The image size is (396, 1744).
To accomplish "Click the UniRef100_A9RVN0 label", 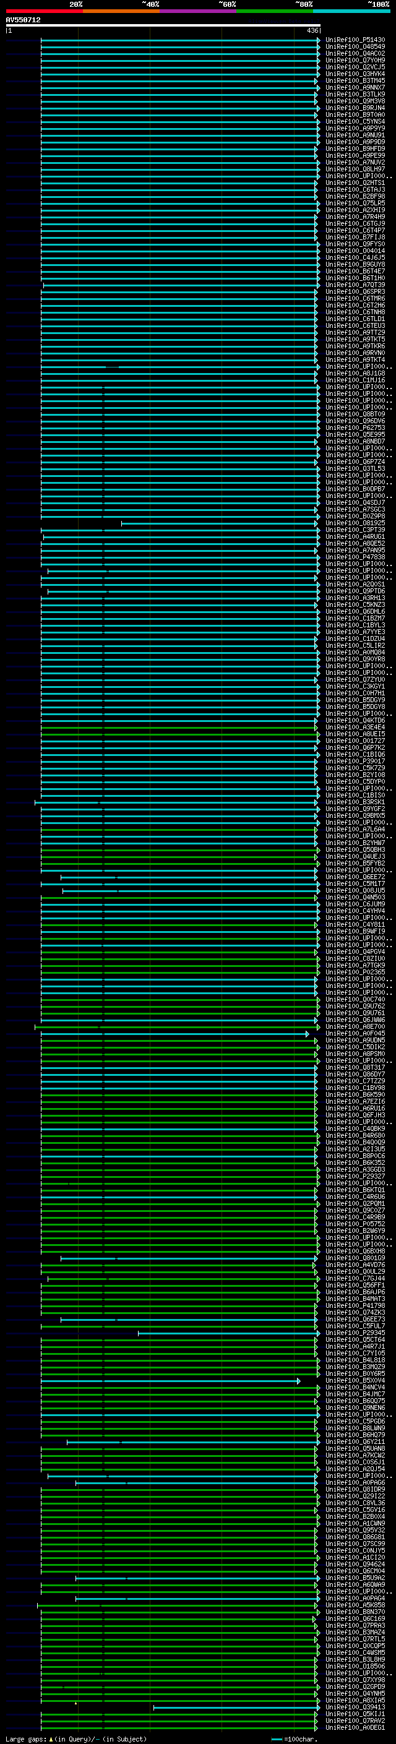I will click(x=355, y=353).
